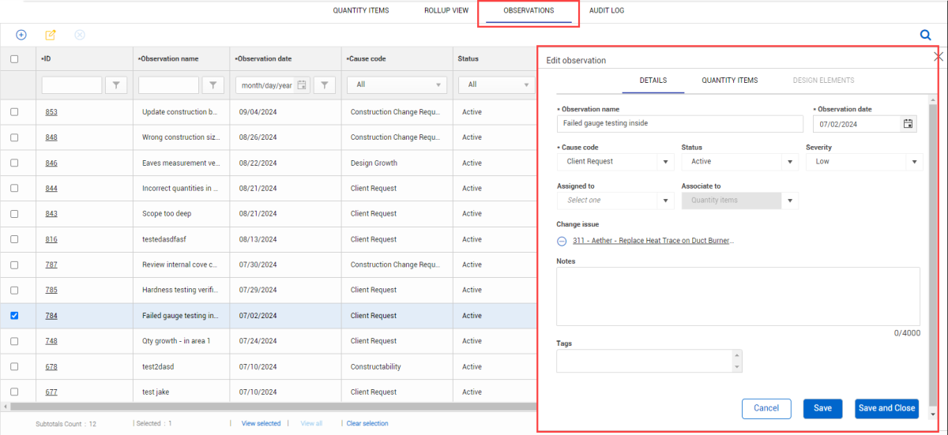Open the Quantity Items tab in edit panel
Viewport: 948px width, 435px height.
coord(729,81)
